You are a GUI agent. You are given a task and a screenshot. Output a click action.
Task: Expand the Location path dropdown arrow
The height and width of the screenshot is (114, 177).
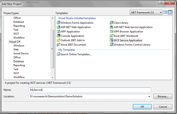pyautogui.click(x=149, y=97)
